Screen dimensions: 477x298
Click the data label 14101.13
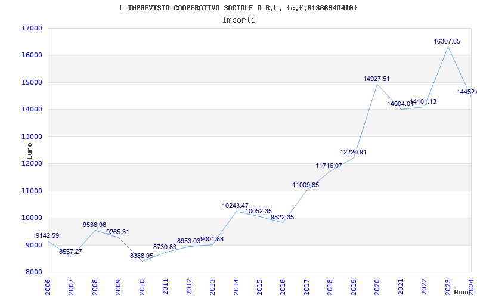point(423,101)
